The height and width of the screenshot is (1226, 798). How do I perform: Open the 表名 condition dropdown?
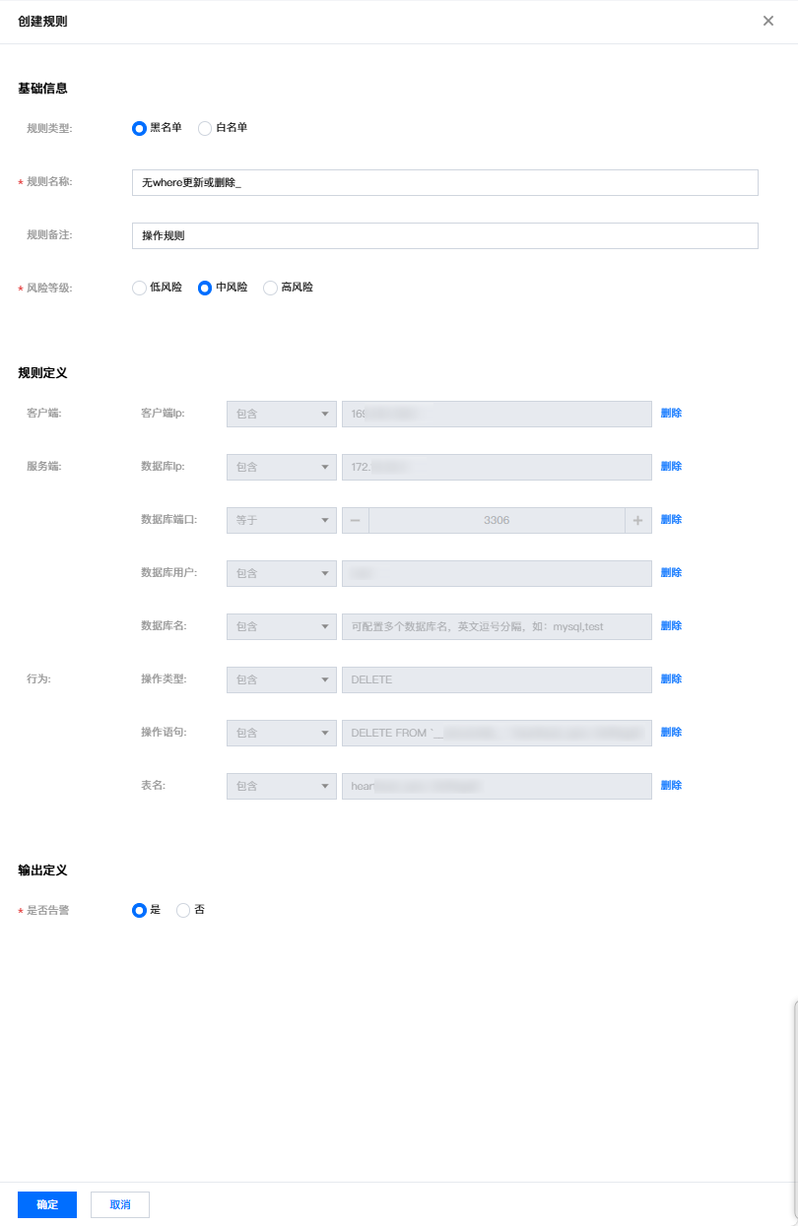coord(282,786)
